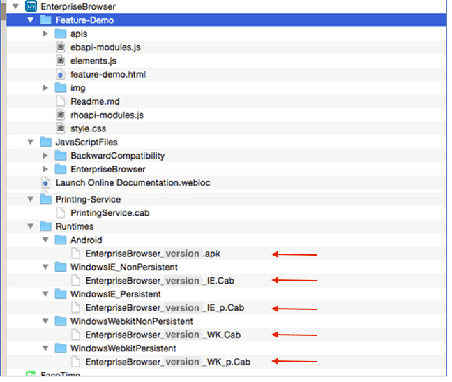Screen dimensions: 452x382
Task: Click the WindowsIE_Persistent folder icon
Action: click(x=61, y=294)
